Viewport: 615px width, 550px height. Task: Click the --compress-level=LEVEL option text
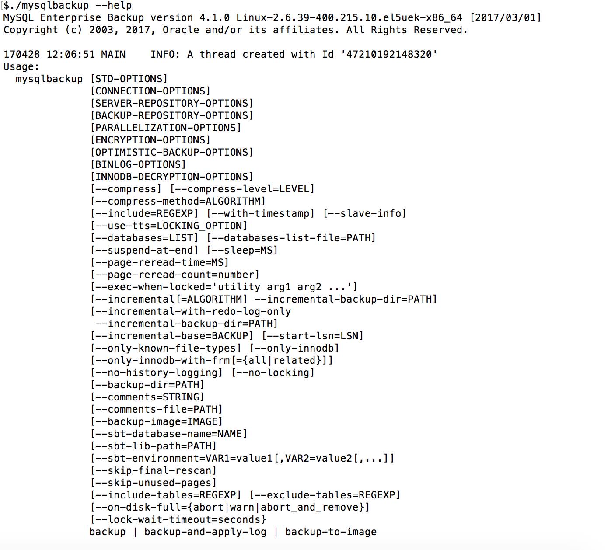242,189
